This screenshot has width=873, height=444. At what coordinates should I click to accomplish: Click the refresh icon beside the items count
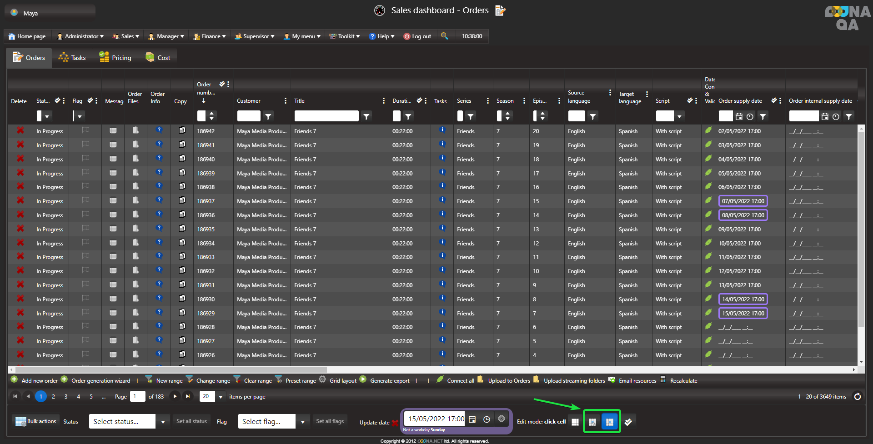coord(857,397)
